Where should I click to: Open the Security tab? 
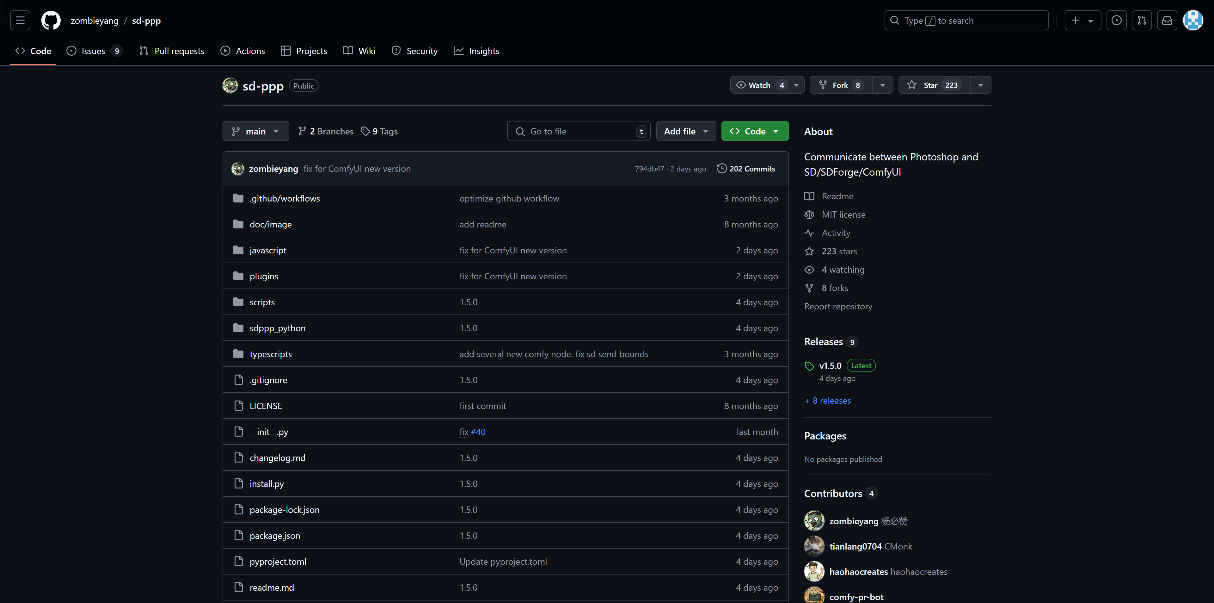tap(415, 51)
